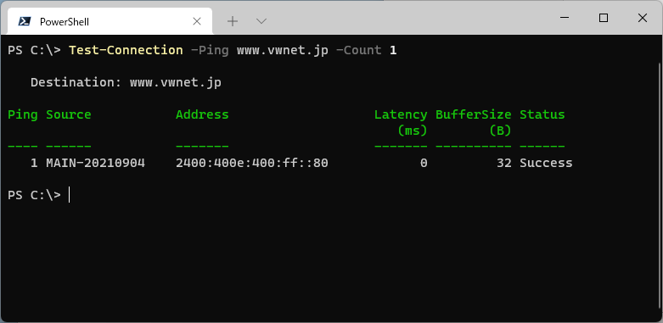Open a new tab with plus button
This screenshot has height=323, width=663.
[x=232, y=21]
